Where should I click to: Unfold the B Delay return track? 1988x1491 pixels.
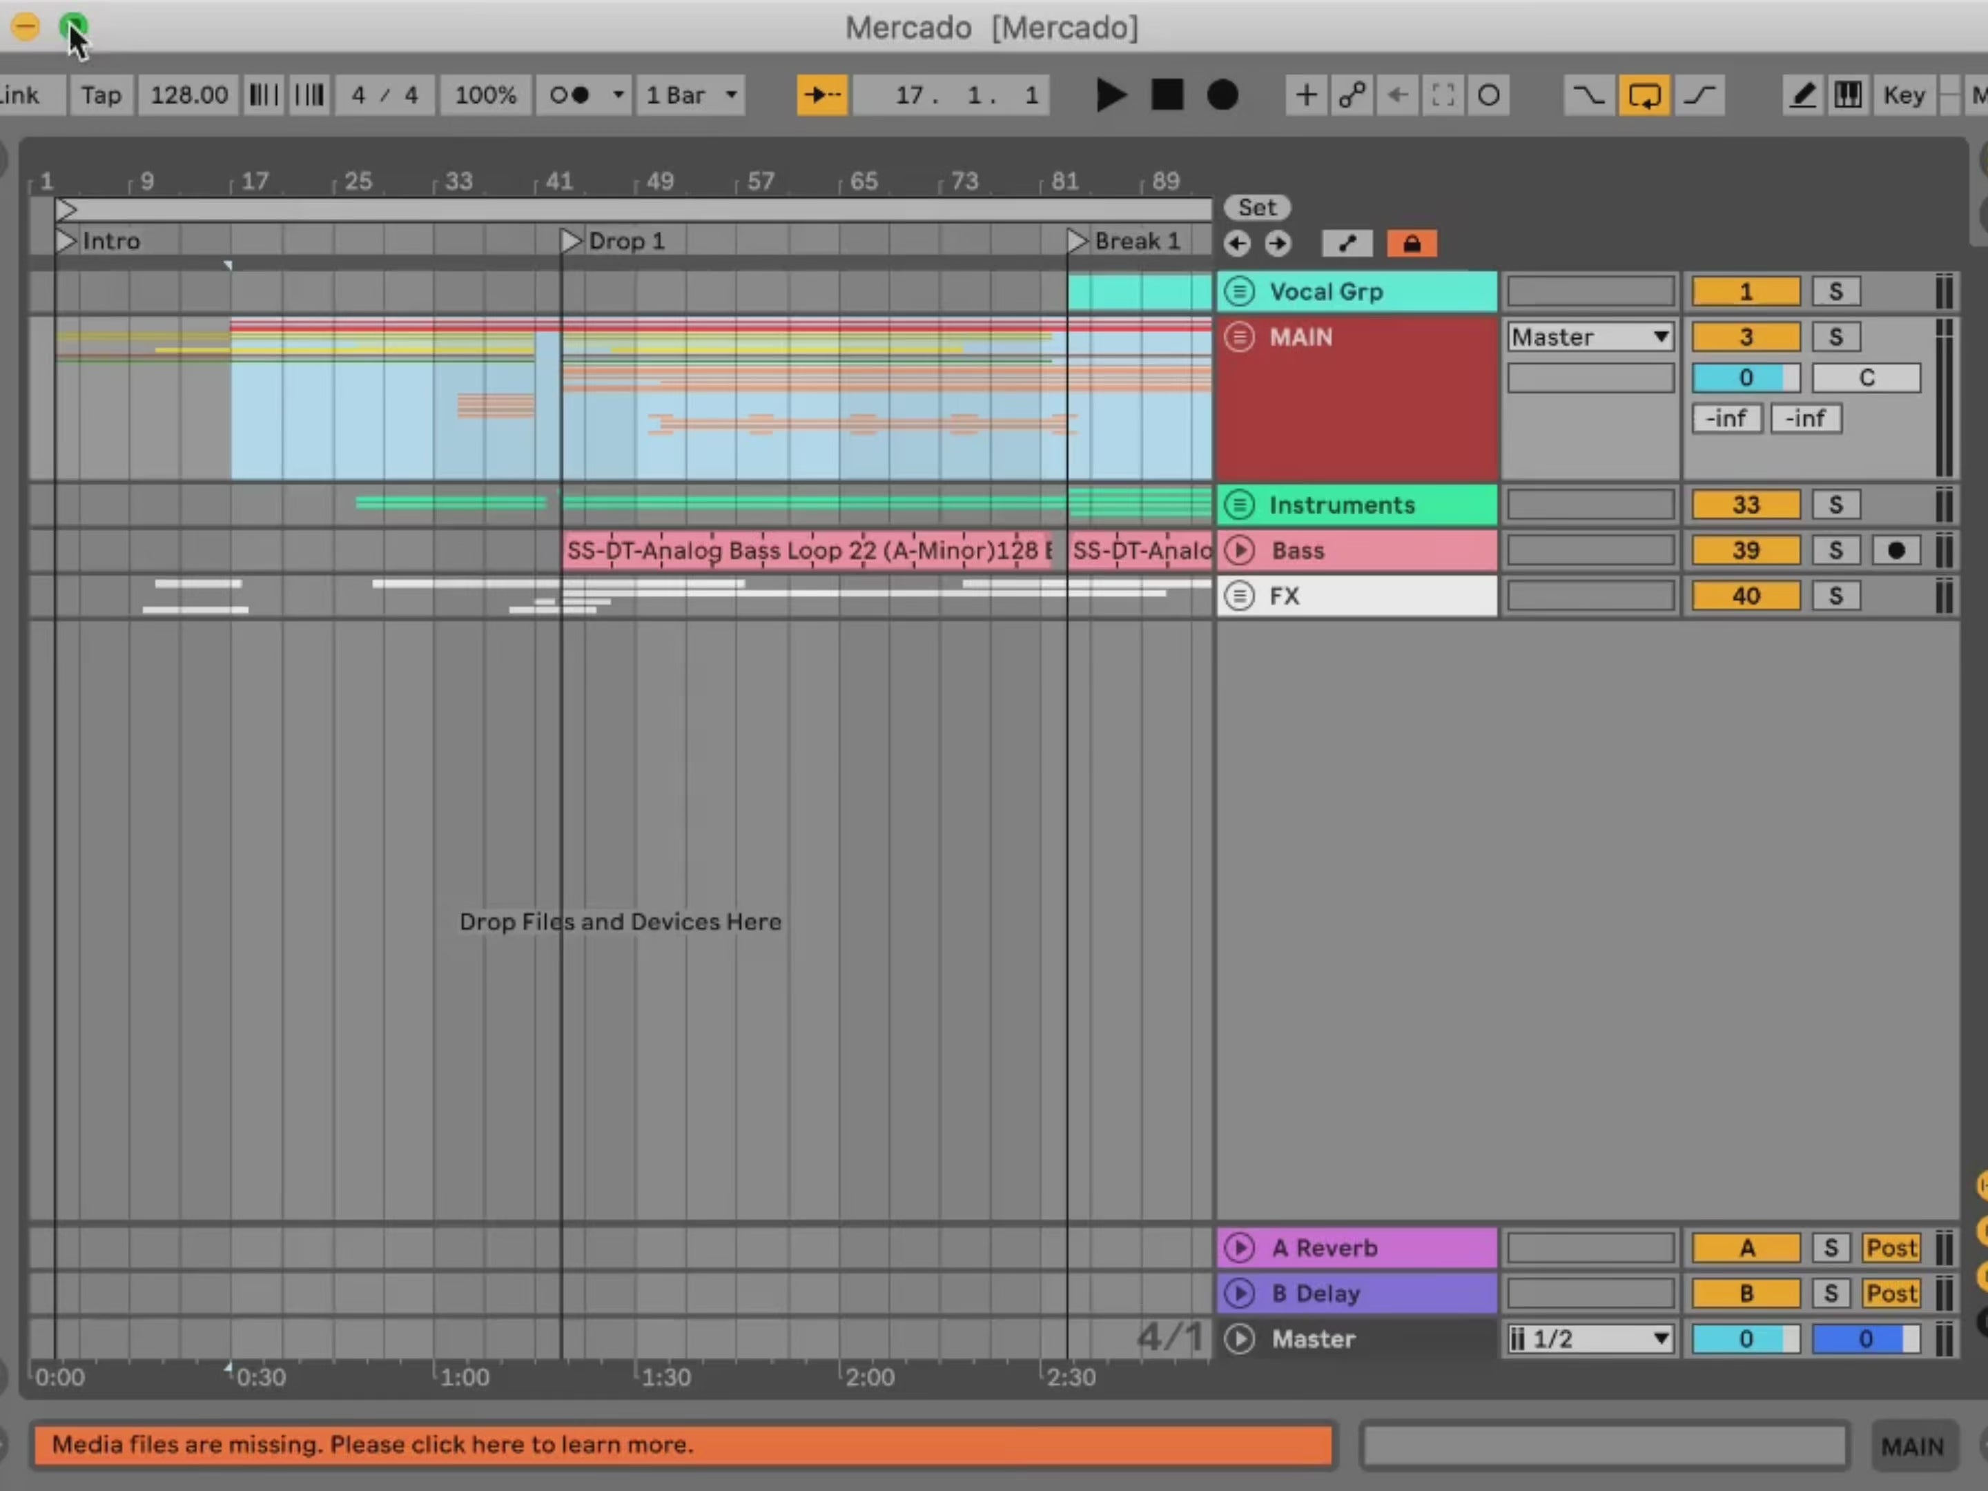click(1239, 1294)
